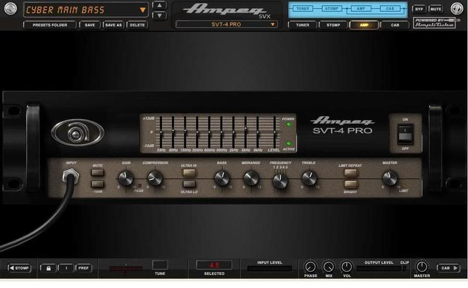Click the INPUT jack on amp
Image resolution: width=468 pixels, height=288 pixels.
click(x=70, y=176)
